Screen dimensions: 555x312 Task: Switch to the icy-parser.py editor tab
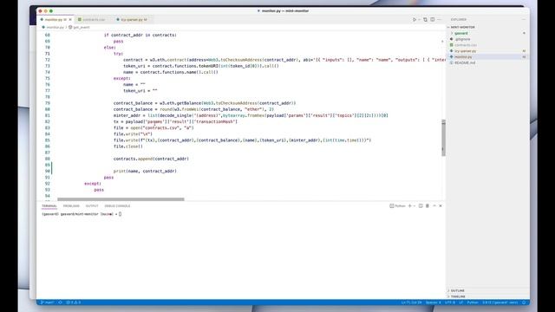coord(132,19)
